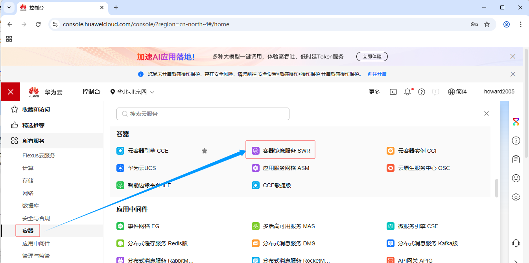The image size is (529, 263).
Task: Open the browser apps grid shortcut
Action: coord(9,38)
